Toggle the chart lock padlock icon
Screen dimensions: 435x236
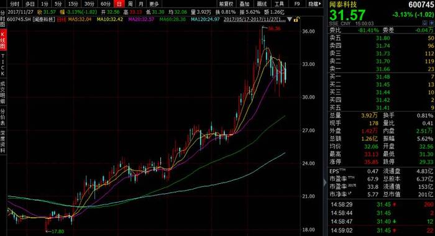coord(296,19)
